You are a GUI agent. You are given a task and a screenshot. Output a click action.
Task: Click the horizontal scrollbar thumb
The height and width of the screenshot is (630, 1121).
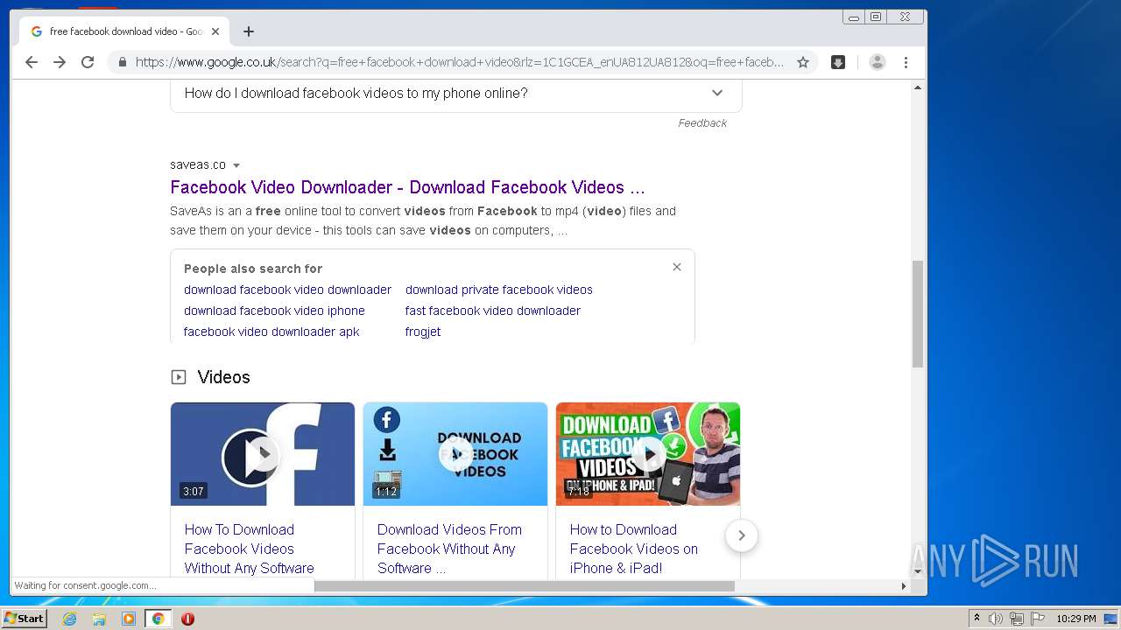(525, 585)
